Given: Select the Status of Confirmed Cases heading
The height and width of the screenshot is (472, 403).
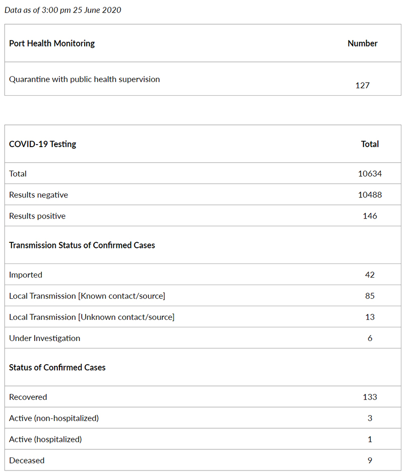Looking at the screenshot, I should [57, 367].
